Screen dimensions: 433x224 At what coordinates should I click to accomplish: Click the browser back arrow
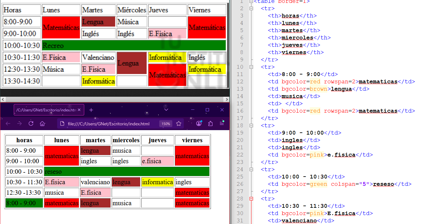click(x=8, y=123)
